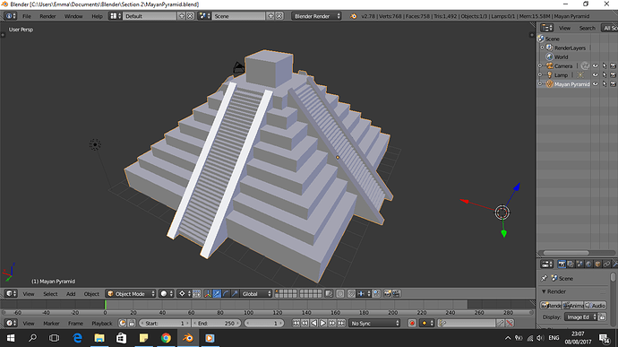Open the File menu
This screenshot has height=347, width=618.
tap(26, 16)
